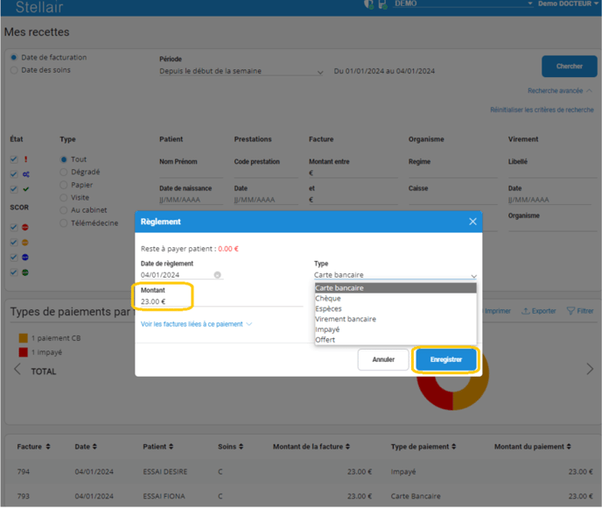
Task: Select the Télémédecine type radio button
Action: point(64,223)
